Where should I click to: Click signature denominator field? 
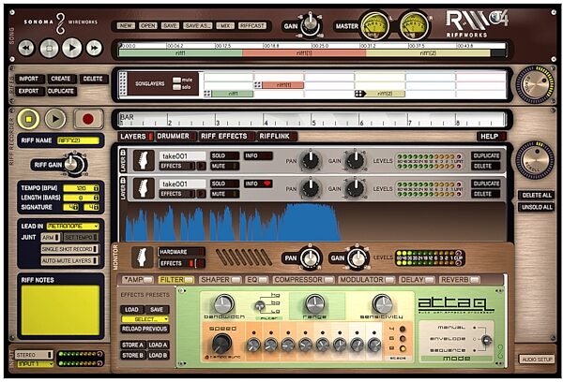(x=91, y=208)
